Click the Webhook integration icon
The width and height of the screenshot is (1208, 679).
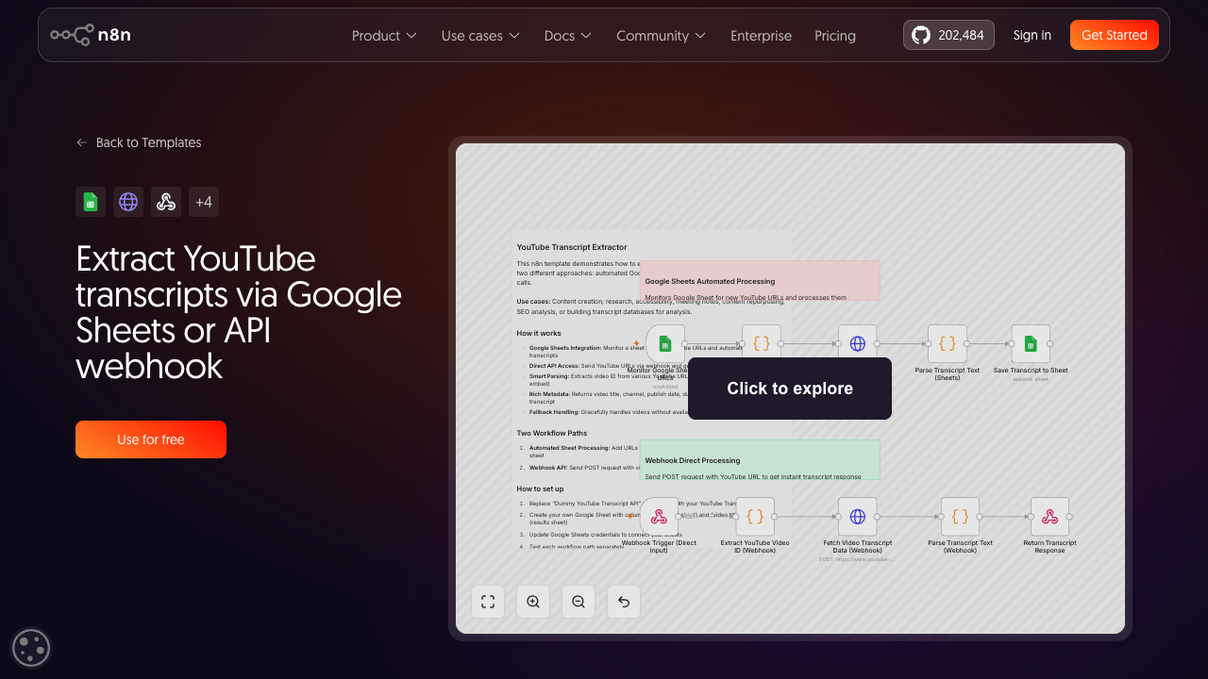click(166, 202)
